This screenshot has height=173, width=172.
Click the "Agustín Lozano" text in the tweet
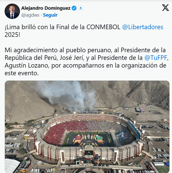pyautogui.click(x=26, y=66)
